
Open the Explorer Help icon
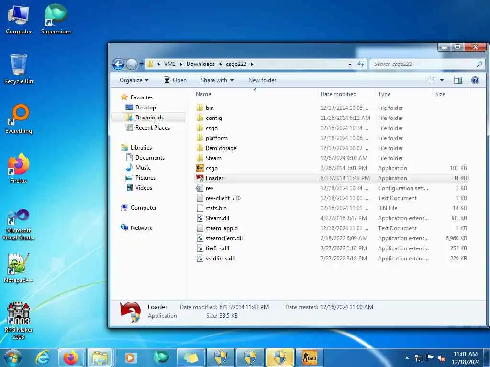click(475, 80)
